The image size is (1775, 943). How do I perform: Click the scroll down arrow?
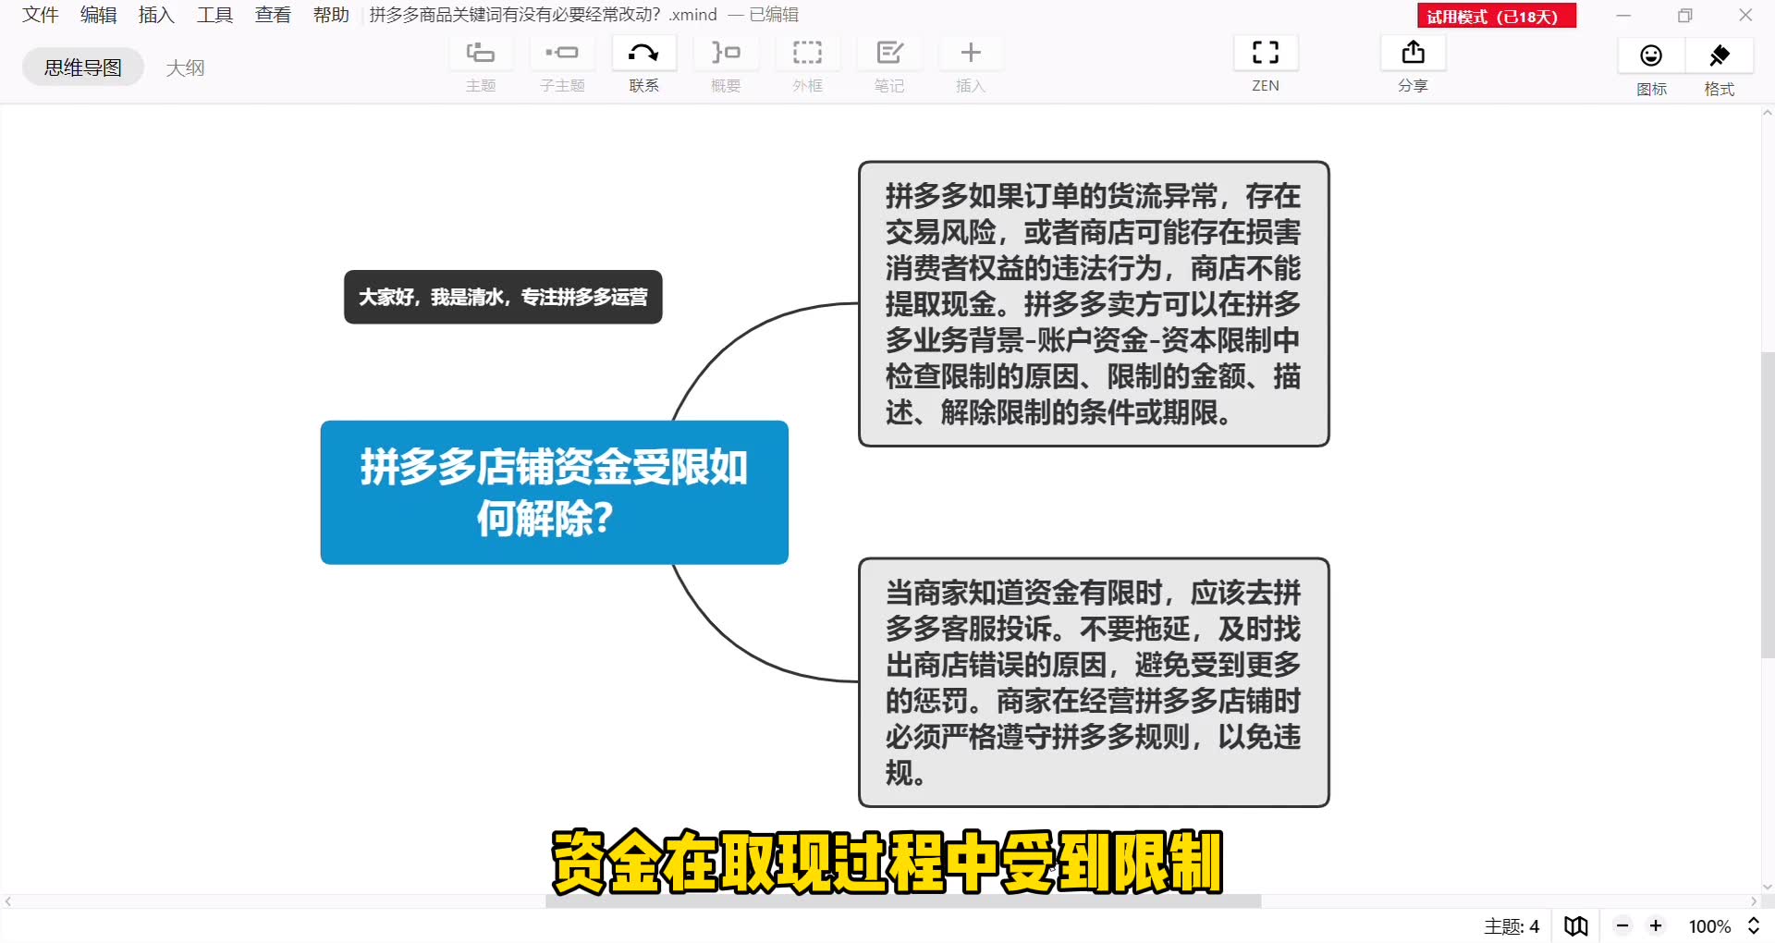(x=1768, y=887)
